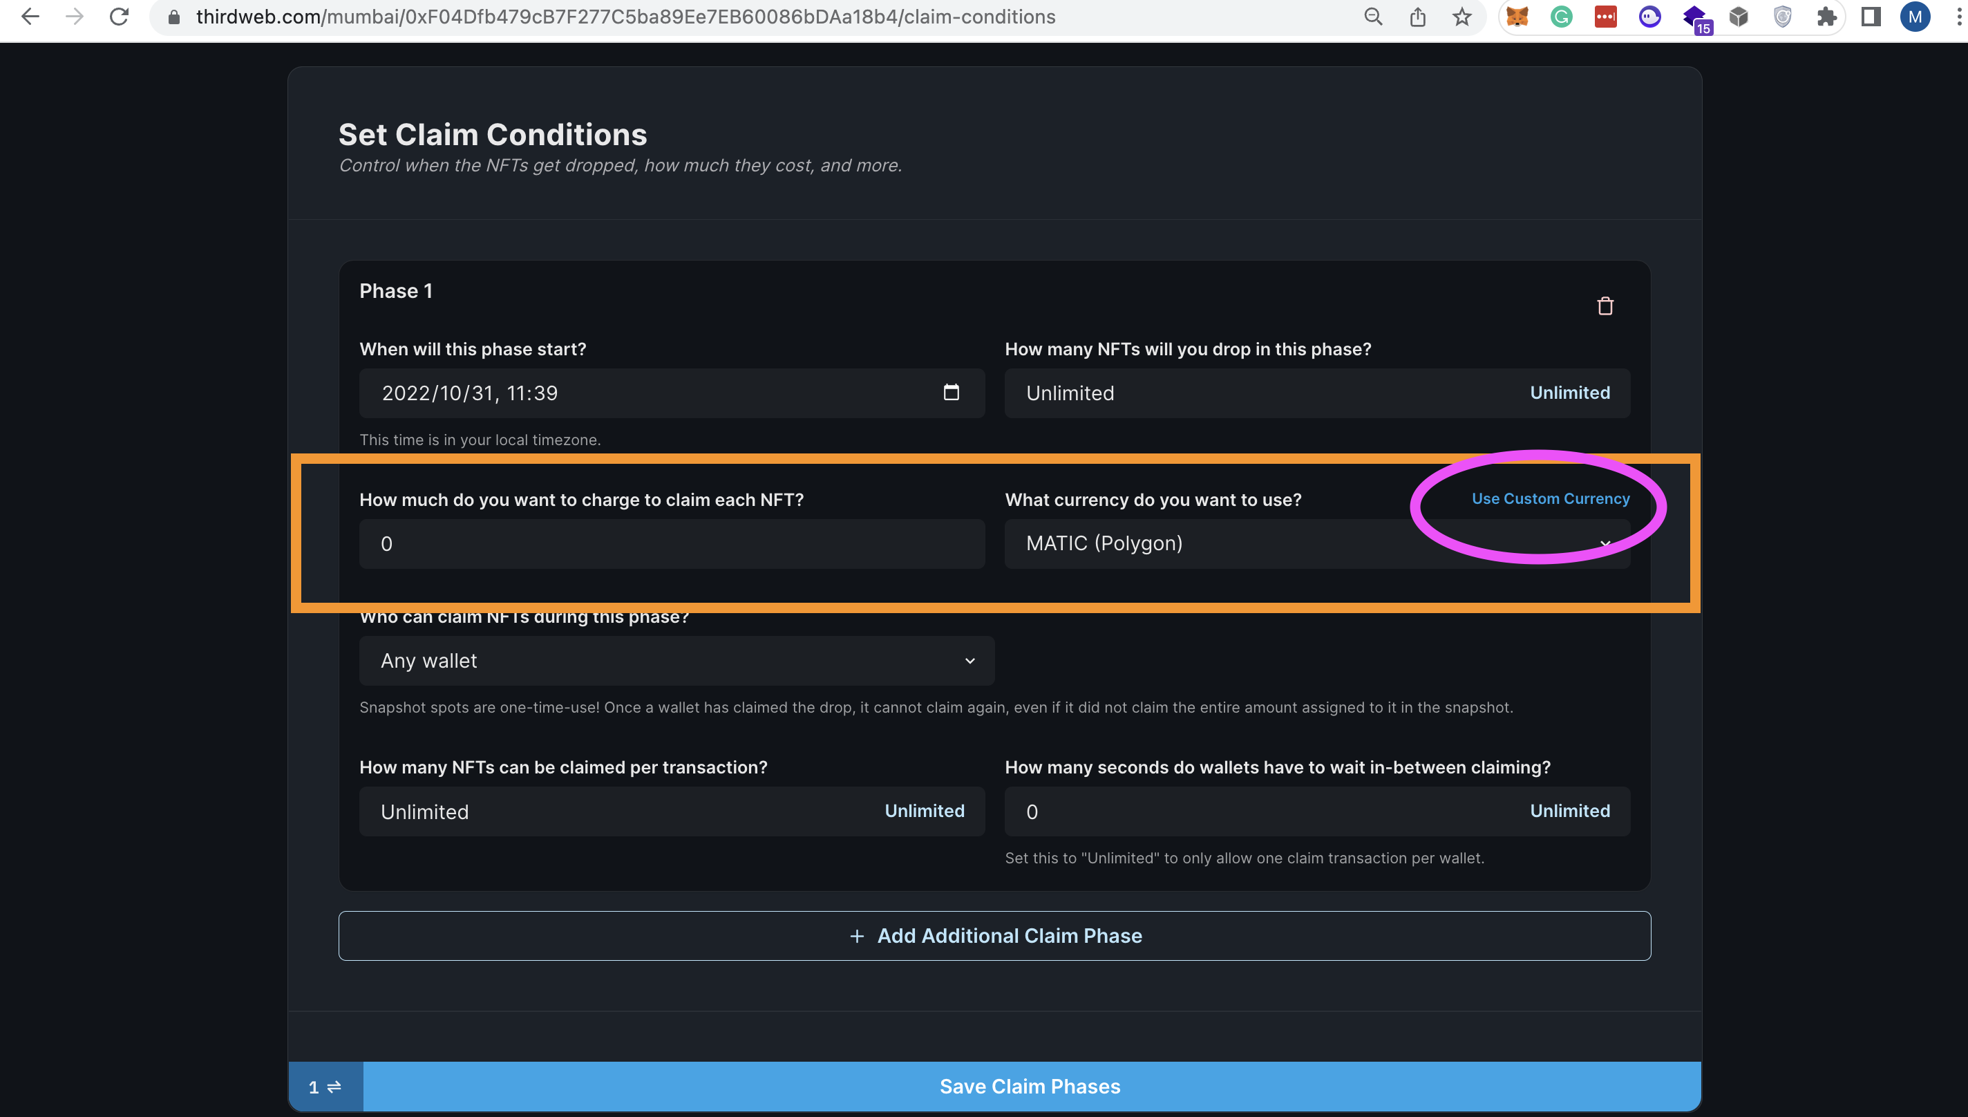Click Add Additional Claim Phase button
Screen dimensions: 1968x1117
click(x=994, y=936)
